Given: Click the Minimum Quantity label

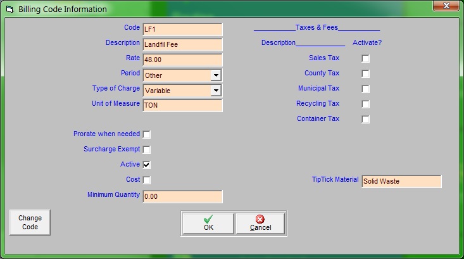Looking at the screenshot, I should click(113, 194).
